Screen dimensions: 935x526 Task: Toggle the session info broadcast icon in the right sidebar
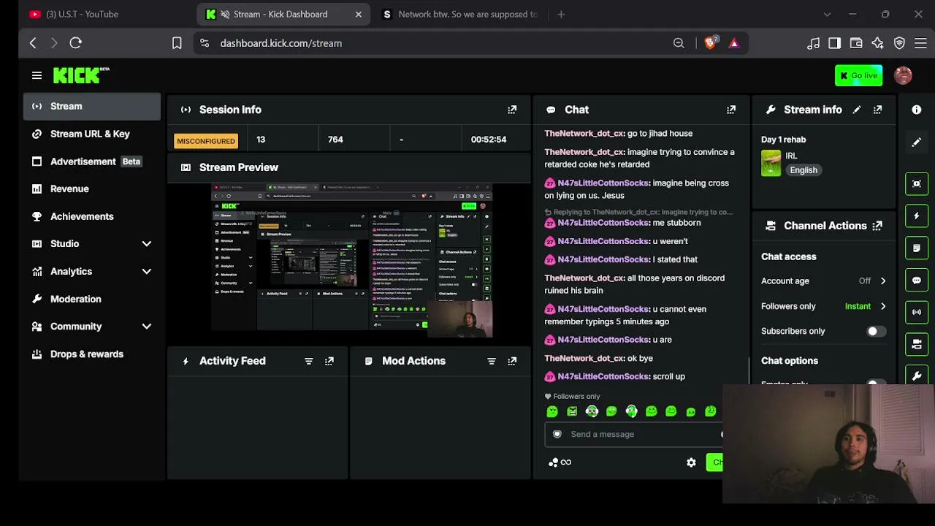click(x=917, y=312)
